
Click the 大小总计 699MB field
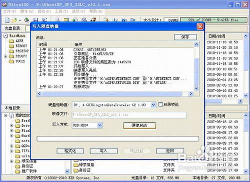point(171,20)
